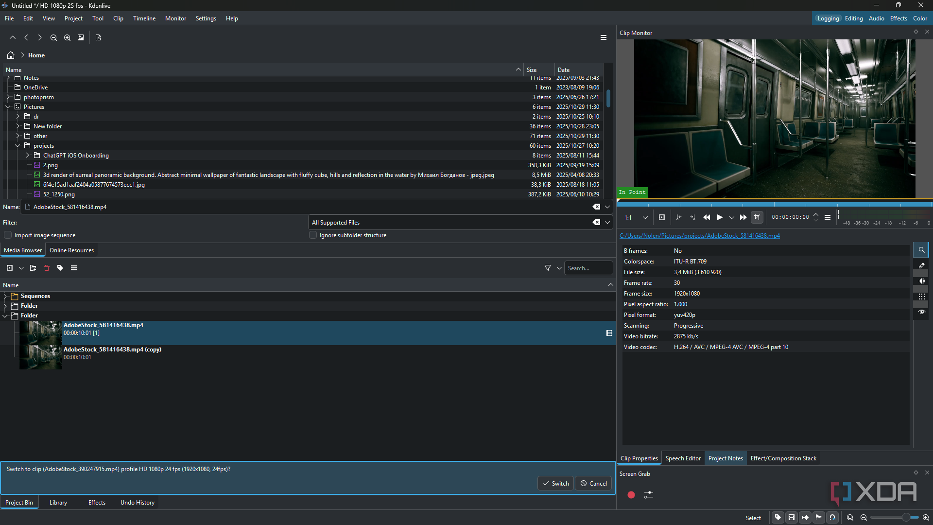Click the Switch button in profile prompt

coord(555,484)
